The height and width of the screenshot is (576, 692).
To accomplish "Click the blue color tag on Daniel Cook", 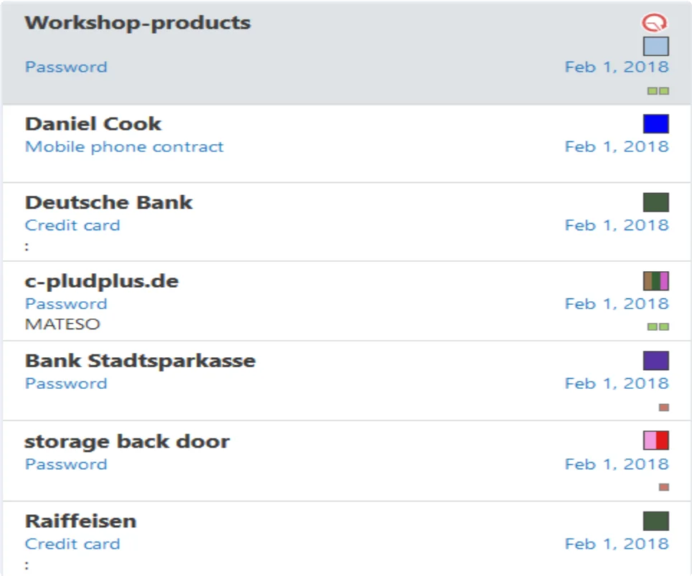I will [x=656, y=123].
